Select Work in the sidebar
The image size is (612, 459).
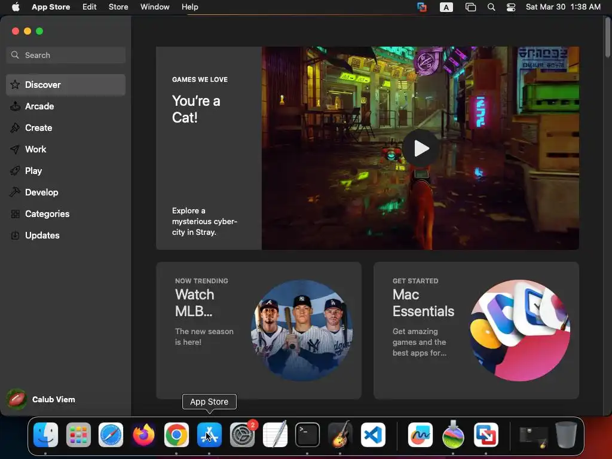[x=66, y=149]
